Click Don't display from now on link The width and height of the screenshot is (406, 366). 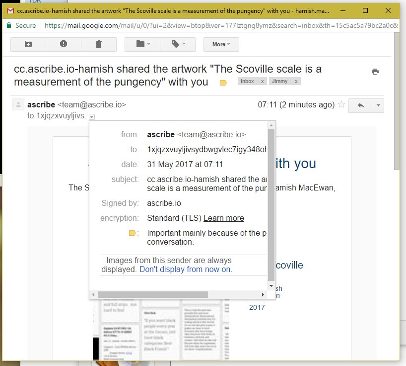(186, 269)
